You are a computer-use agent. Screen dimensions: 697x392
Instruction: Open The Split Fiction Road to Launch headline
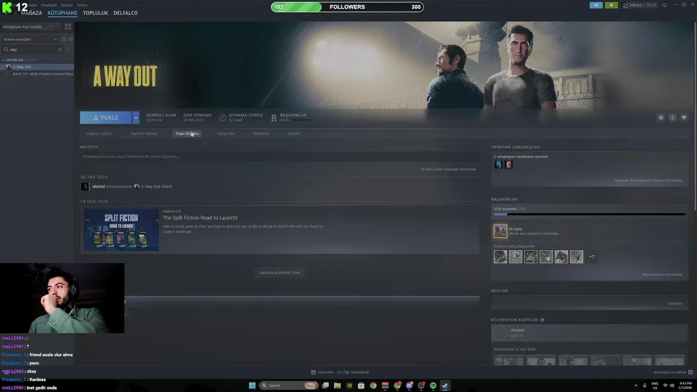(200, 218)
